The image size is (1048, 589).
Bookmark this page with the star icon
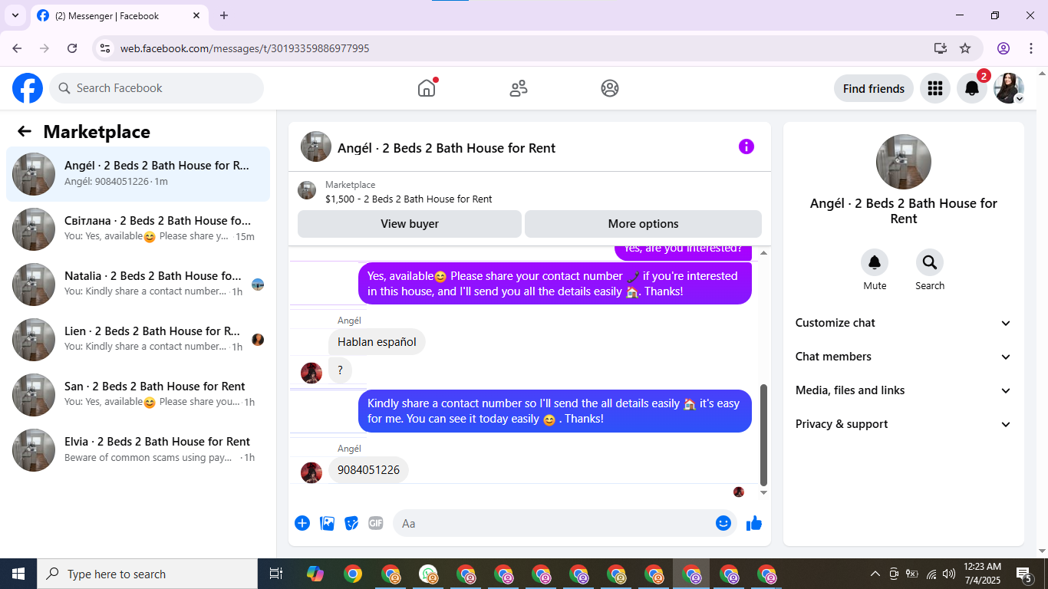coord(965,48)
